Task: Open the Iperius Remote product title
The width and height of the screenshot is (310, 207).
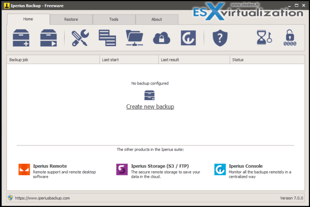Action: pyautogui.click(x=50, y=166)
